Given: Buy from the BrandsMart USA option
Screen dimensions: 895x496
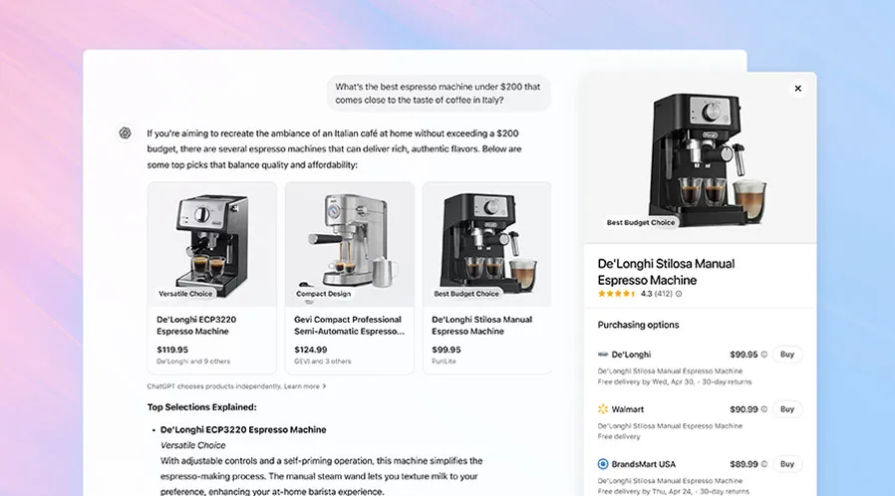Looking at the screenshot, I should coord(787,463).
